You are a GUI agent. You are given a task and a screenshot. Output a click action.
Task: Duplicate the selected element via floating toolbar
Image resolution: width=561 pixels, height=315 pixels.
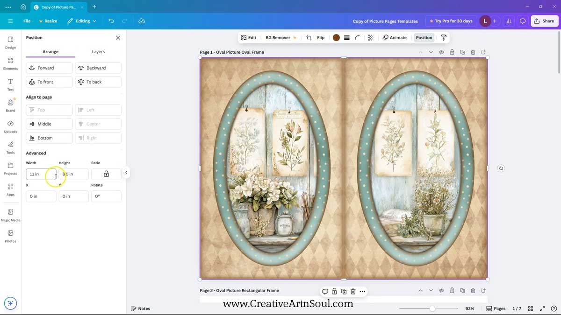tap(344, 292)
